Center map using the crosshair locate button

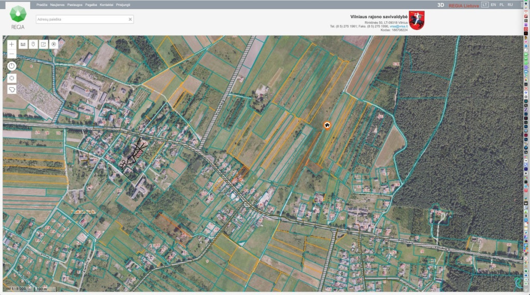pos(12,78)
